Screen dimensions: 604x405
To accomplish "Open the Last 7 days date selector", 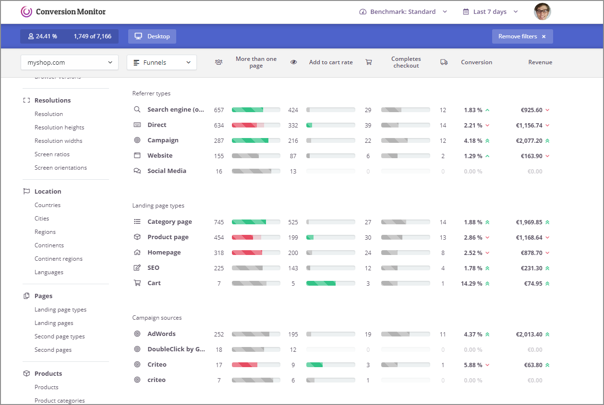I will click(489, 11).
